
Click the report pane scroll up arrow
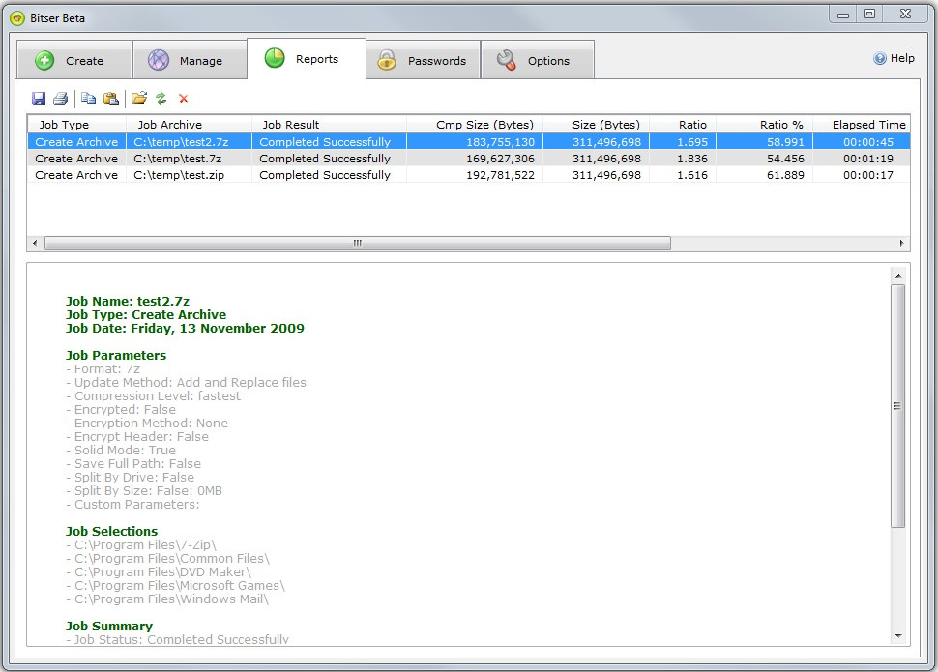pyautogui.click(x=898, y=276)
